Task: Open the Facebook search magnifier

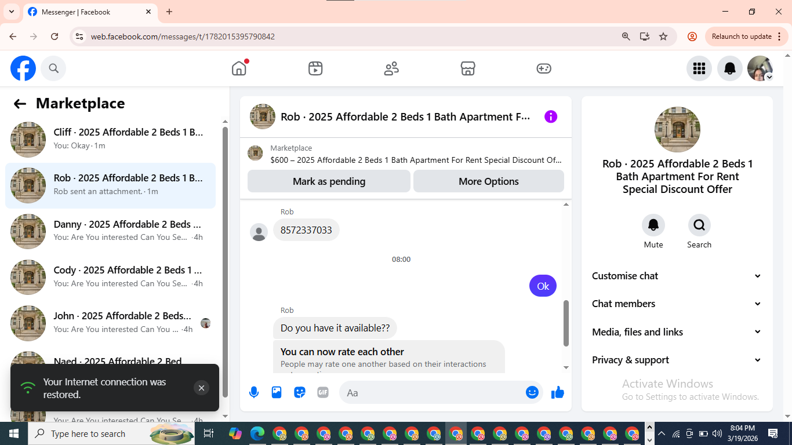Action: click(x=53, y=68)
